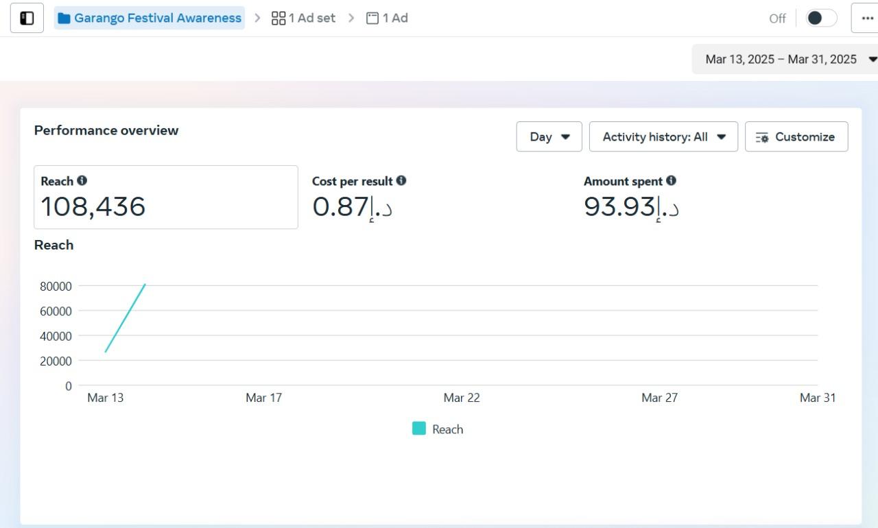
Task: Toggle the sidebar panel icon
Action: [27, 18]
